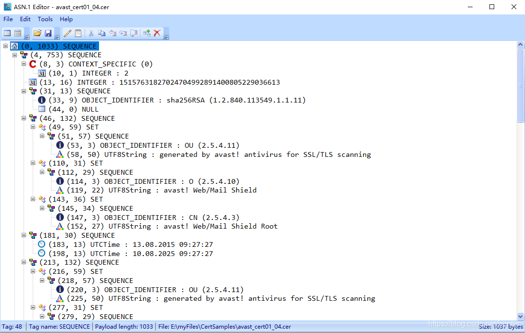The height and width of the screenshot is (333, 525).
Task: Delete the selected node via the red X icon
Action: tap(156, 33)
